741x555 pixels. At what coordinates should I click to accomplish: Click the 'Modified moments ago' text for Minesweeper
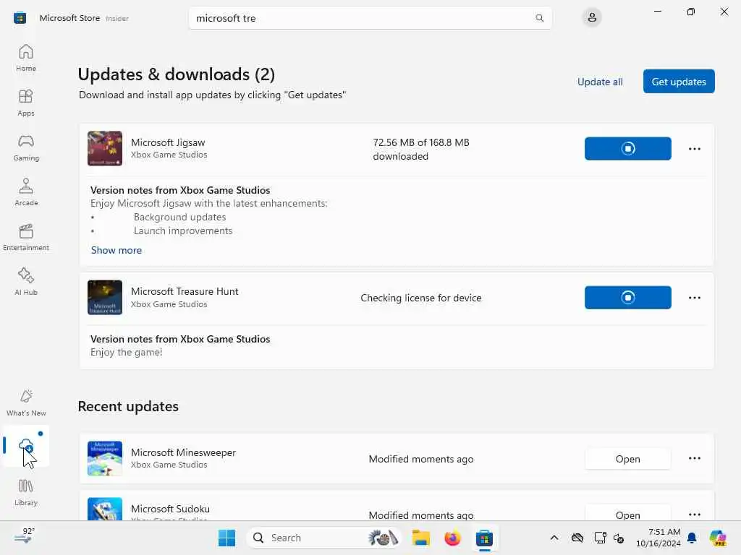pyautogui.click(x=421, y=459)
